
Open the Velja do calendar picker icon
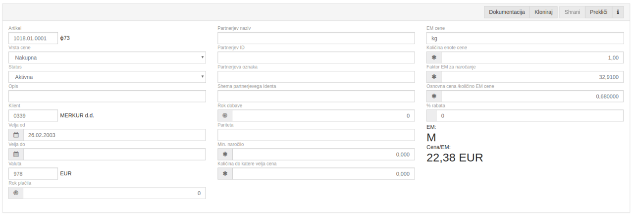click(16, 155)
